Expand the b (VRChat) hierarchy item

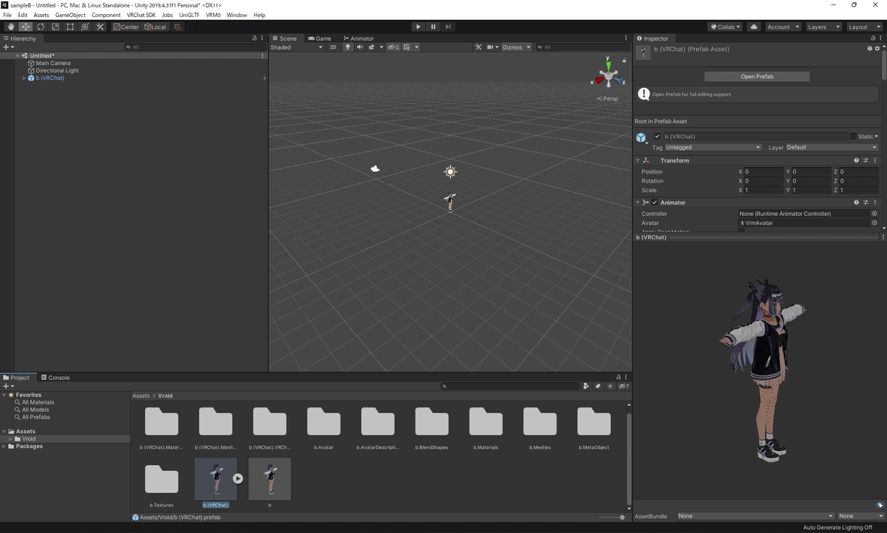24,78
